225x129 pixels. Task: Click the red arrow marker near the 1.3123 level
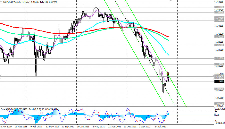click(168, 37)
